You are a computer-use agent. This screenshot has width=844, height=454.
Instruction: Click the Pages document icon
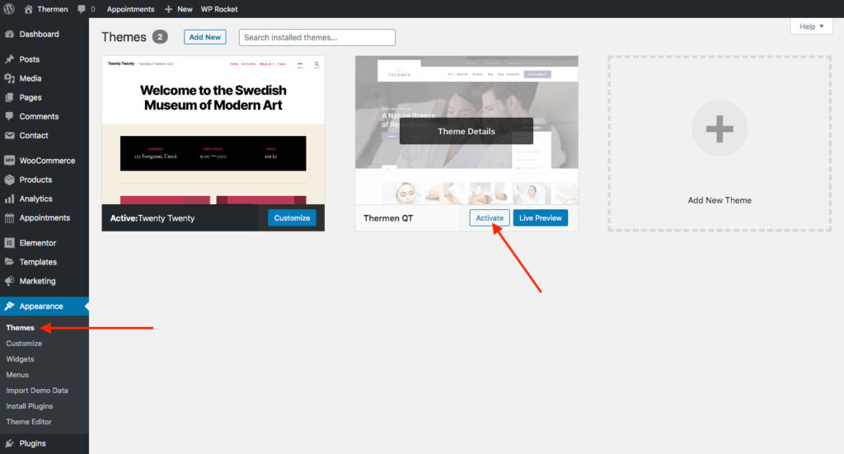pyautogui.click(x=9, y=97)
